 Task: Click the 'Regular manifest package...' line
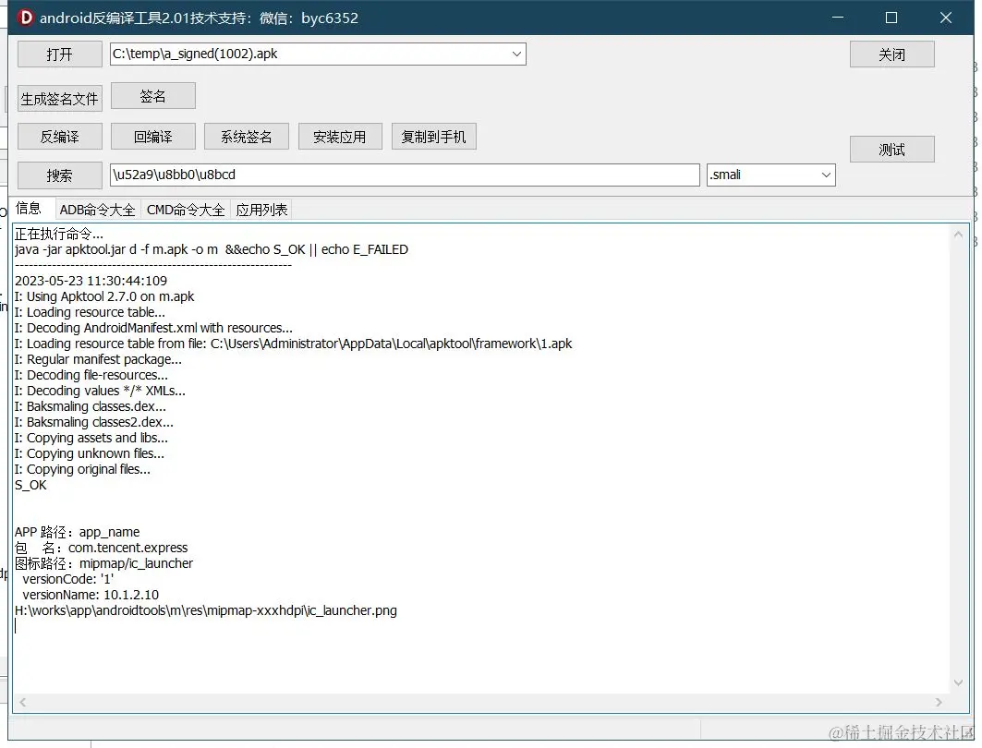pos(98,359)
